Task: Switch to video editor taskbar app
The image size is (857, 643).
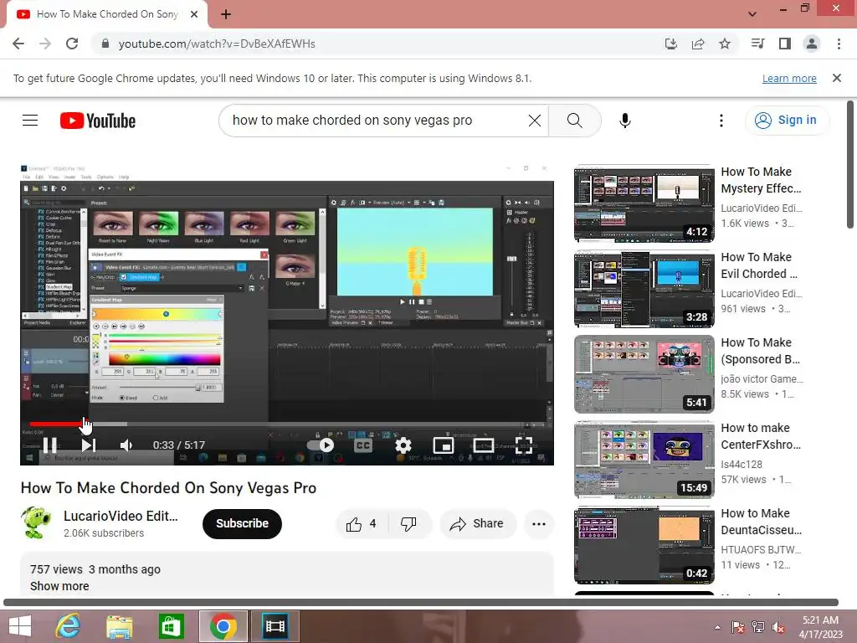Action: point(275,626)
